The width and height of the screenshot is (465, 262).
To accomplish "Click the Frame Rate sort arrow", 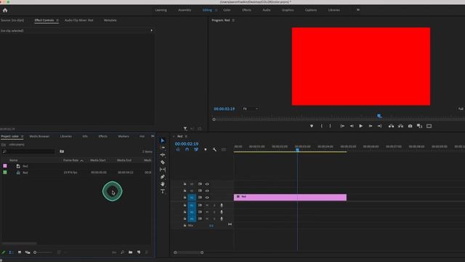I will (82, 160).
